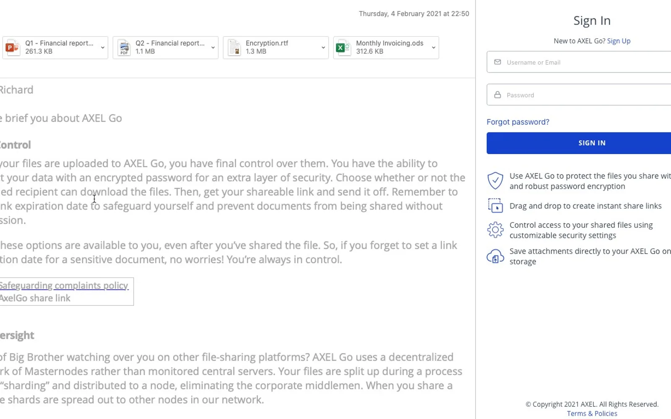This screenshot has height=419, width=671.
Task: Open the Encryption.rtf attachment dropdown
Action: point(323,47)
